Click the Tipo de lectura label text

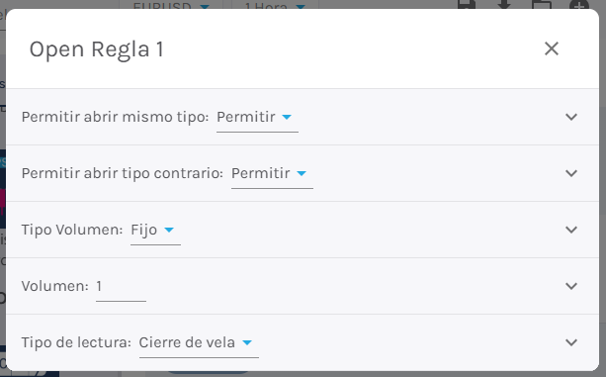coord(76,342)
